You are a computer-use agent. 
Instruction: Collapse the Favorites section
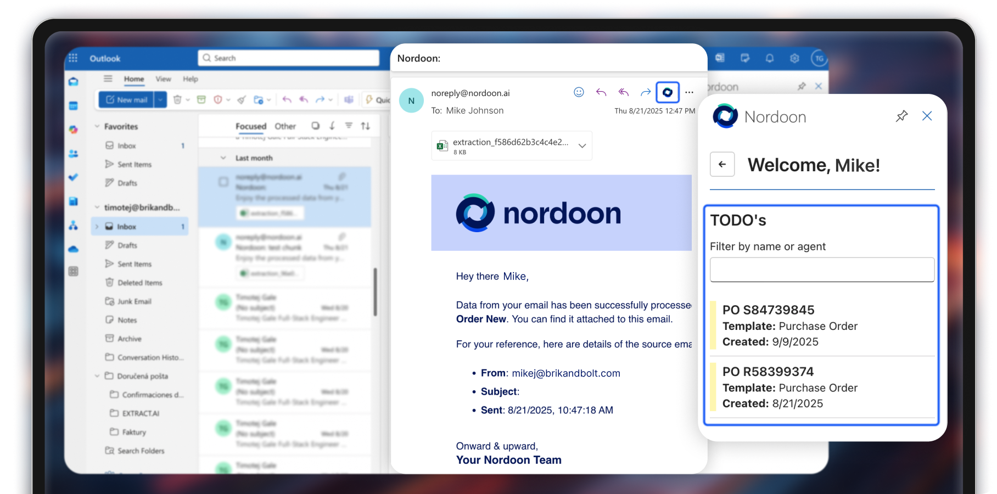[97, 126]
